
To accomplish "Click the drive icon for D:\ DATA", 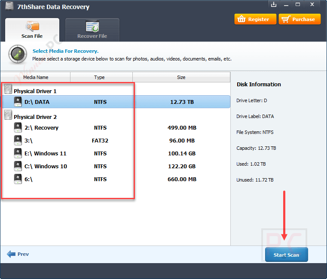I will click(x=18, y=102).
